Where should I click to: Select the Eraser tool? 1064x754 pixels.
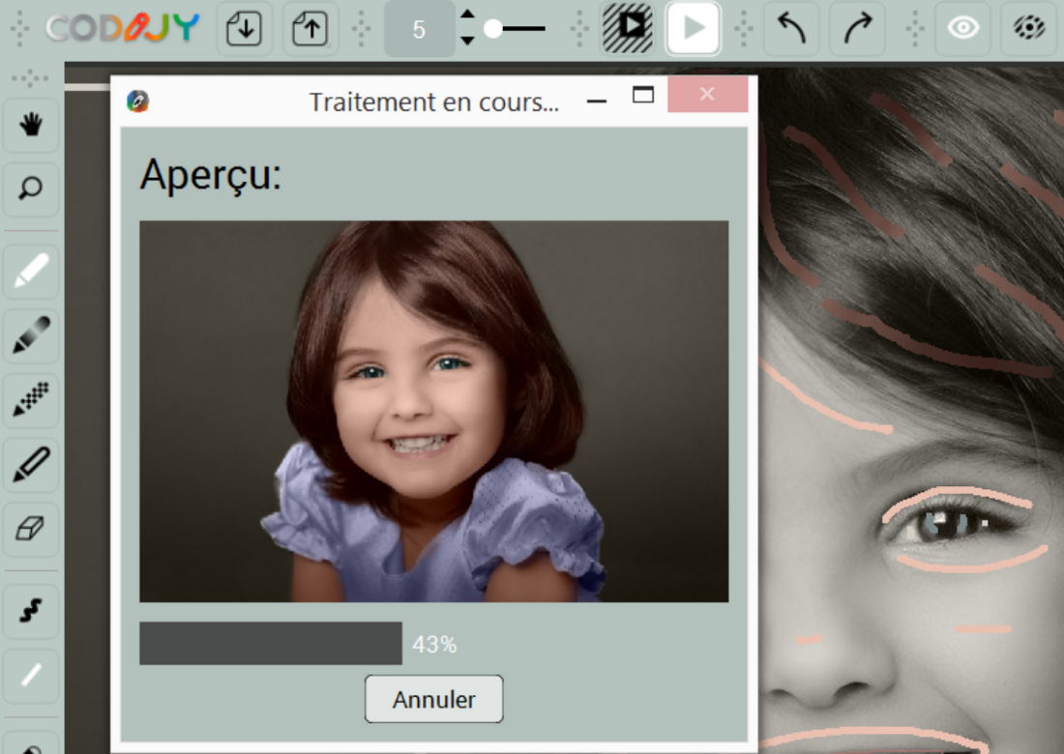coord(31,528)
